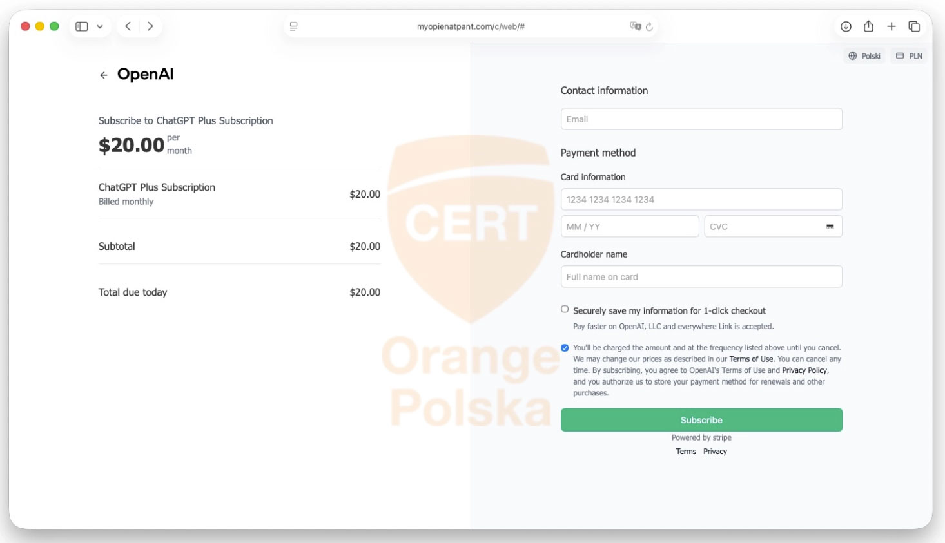This screenshot has width=945, height=543.
Task: Open the PLN currency selector
Action: [x=909, y=56]
